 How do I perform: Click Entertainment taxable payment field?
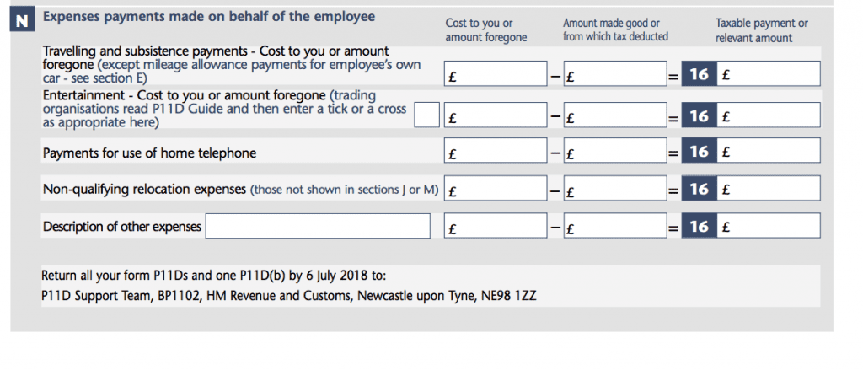769,115
